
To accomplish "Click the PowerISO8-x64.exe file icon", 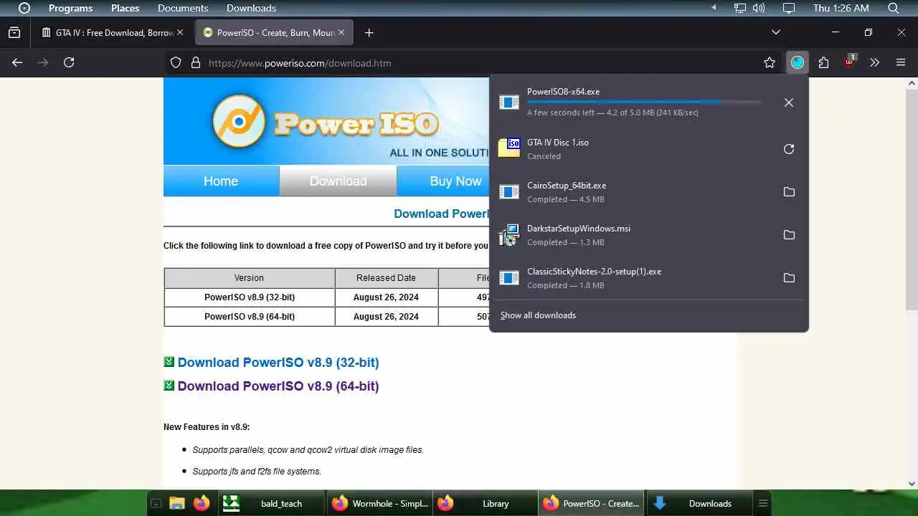I will tap(509, 102).
